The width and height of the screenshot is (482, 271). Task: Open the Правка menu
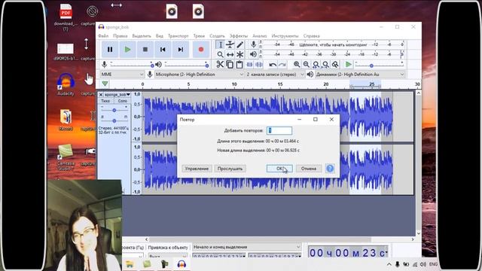tap(120, 36)
